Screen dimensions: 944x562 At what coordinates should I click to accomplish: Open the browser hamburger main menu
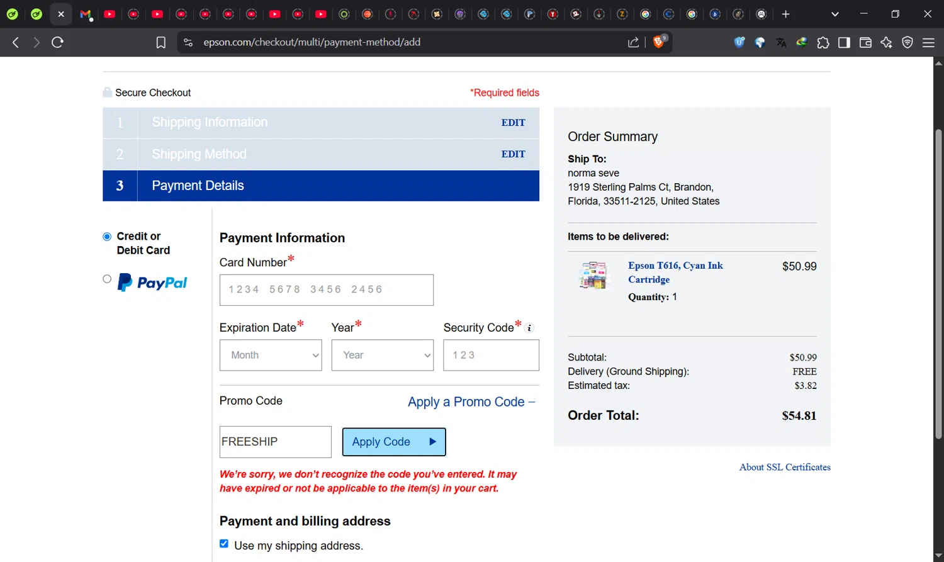928,42
